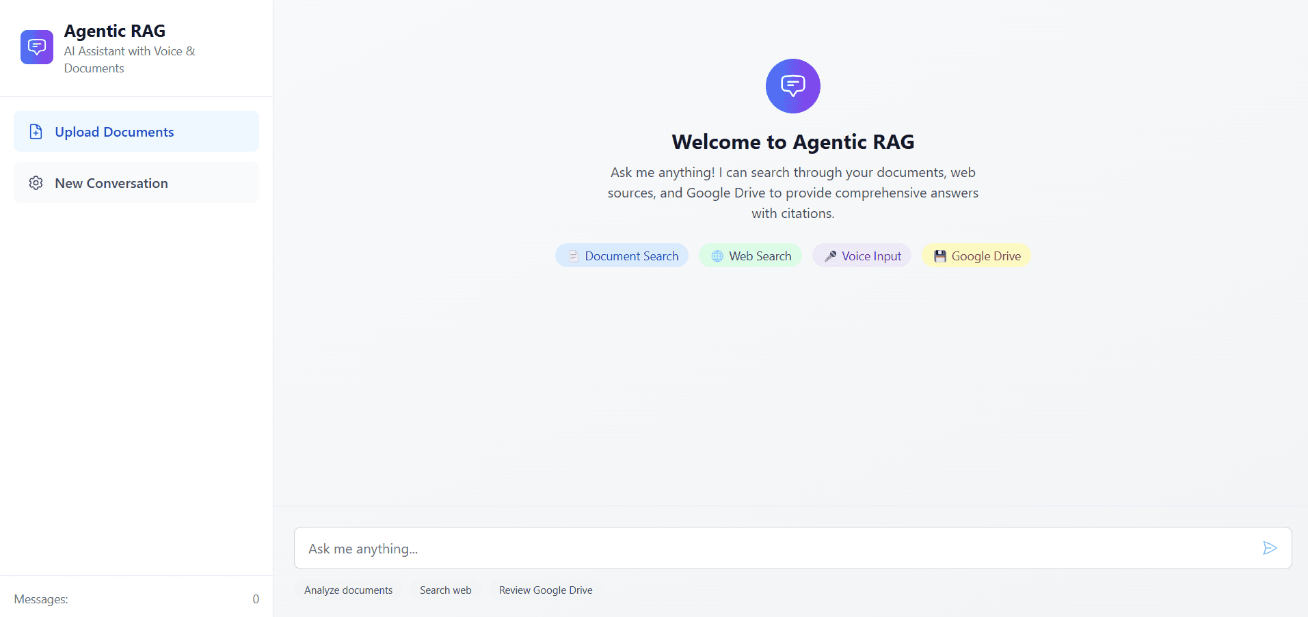Choose the Review Google Drive suggestion
Image resolution: width=1308 pixels, height=617 pixels.
point(546,590)
